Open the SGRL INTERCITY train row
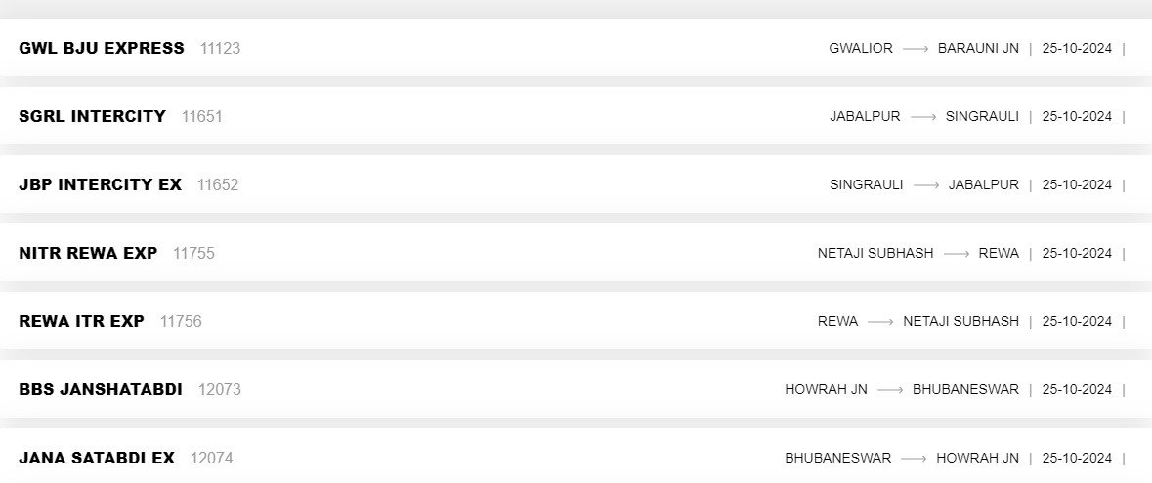 point(92,116)
